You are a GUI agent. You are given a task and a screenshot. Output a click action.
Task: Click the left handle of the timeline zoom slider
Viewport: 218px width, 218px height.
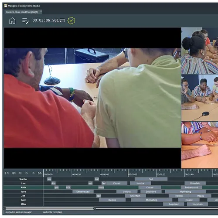pos(5,208)
